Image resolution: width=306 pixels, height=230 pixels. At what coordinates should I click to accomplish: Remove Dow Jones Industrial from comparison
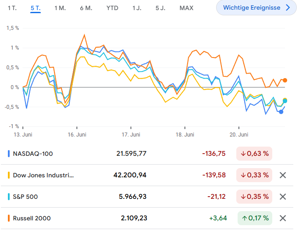coord(283,175)
